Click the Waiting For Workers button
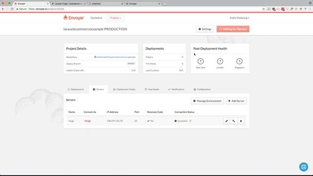 point(233,29)
